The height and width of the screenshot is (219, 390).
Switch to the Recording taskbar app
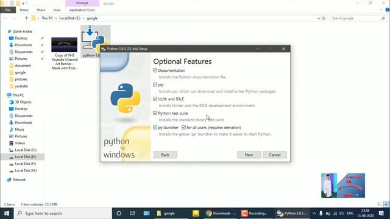(255, 214)
